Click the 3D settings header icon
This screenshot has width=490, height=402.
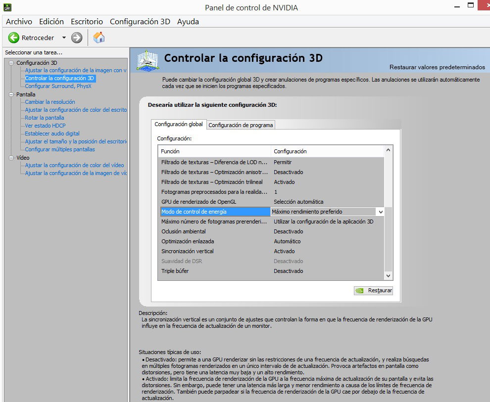click(147, 60)
